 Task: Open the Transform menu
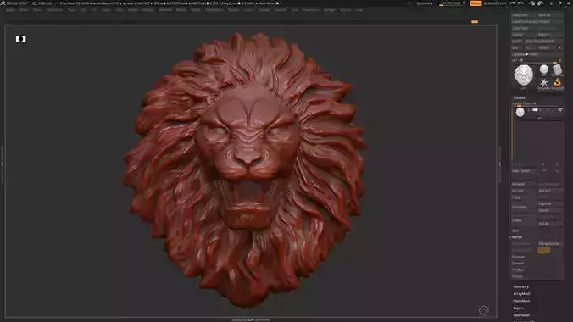[x=310, y=10]
